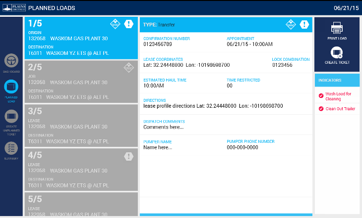The width and height of the screenshot is (362, 218).
Task: Click hazmat diamond icon in Type header
Action: [x=291, y=24]
